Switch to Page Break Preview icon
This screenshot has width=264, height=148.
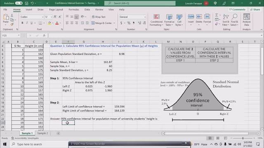click(226, 138)
